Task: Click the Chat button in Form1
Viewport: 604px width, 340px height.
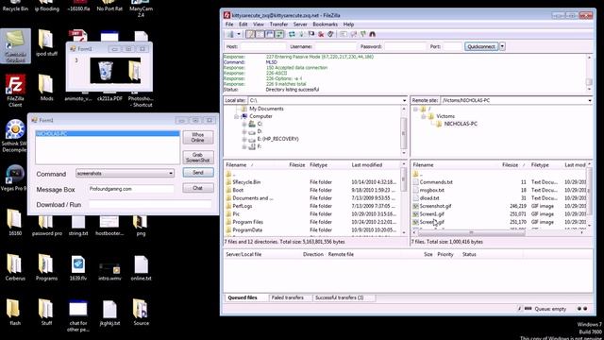Action: (198, 188)
